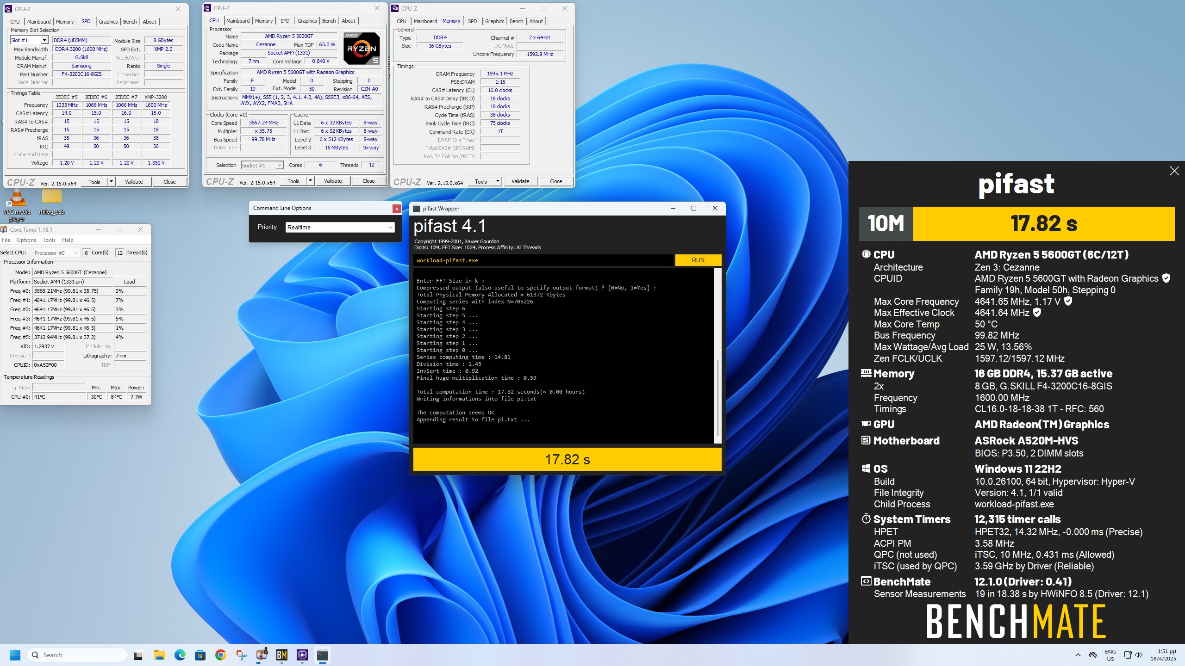Open the Help menu in Core Temp
This screenshot has height=666, width=1185.
point(68,240)
